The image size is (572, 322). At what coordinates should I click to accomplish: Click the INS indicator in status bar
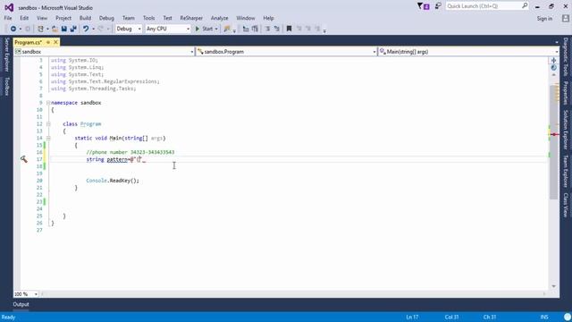(544, 317)
